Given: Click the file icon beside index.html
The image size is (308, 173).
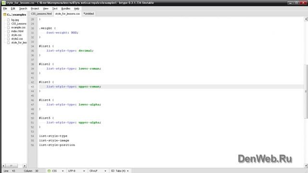Looking at the screenshot, I should coord(9,31).
